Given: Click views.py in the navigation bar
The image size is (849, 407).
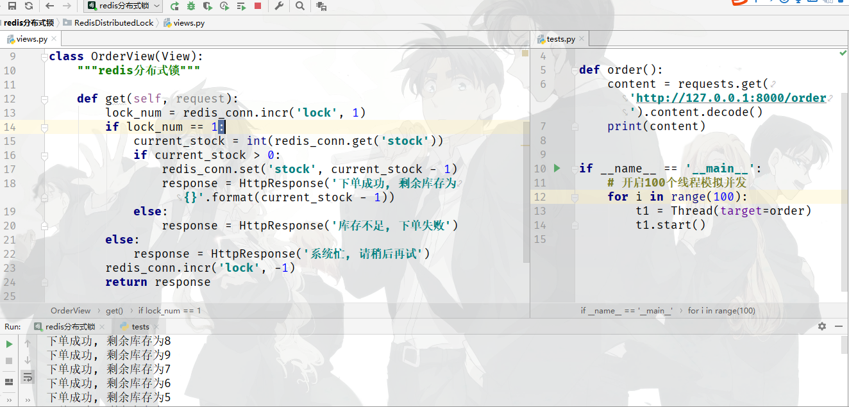Looking at the screenshot, I should (184, 22).
